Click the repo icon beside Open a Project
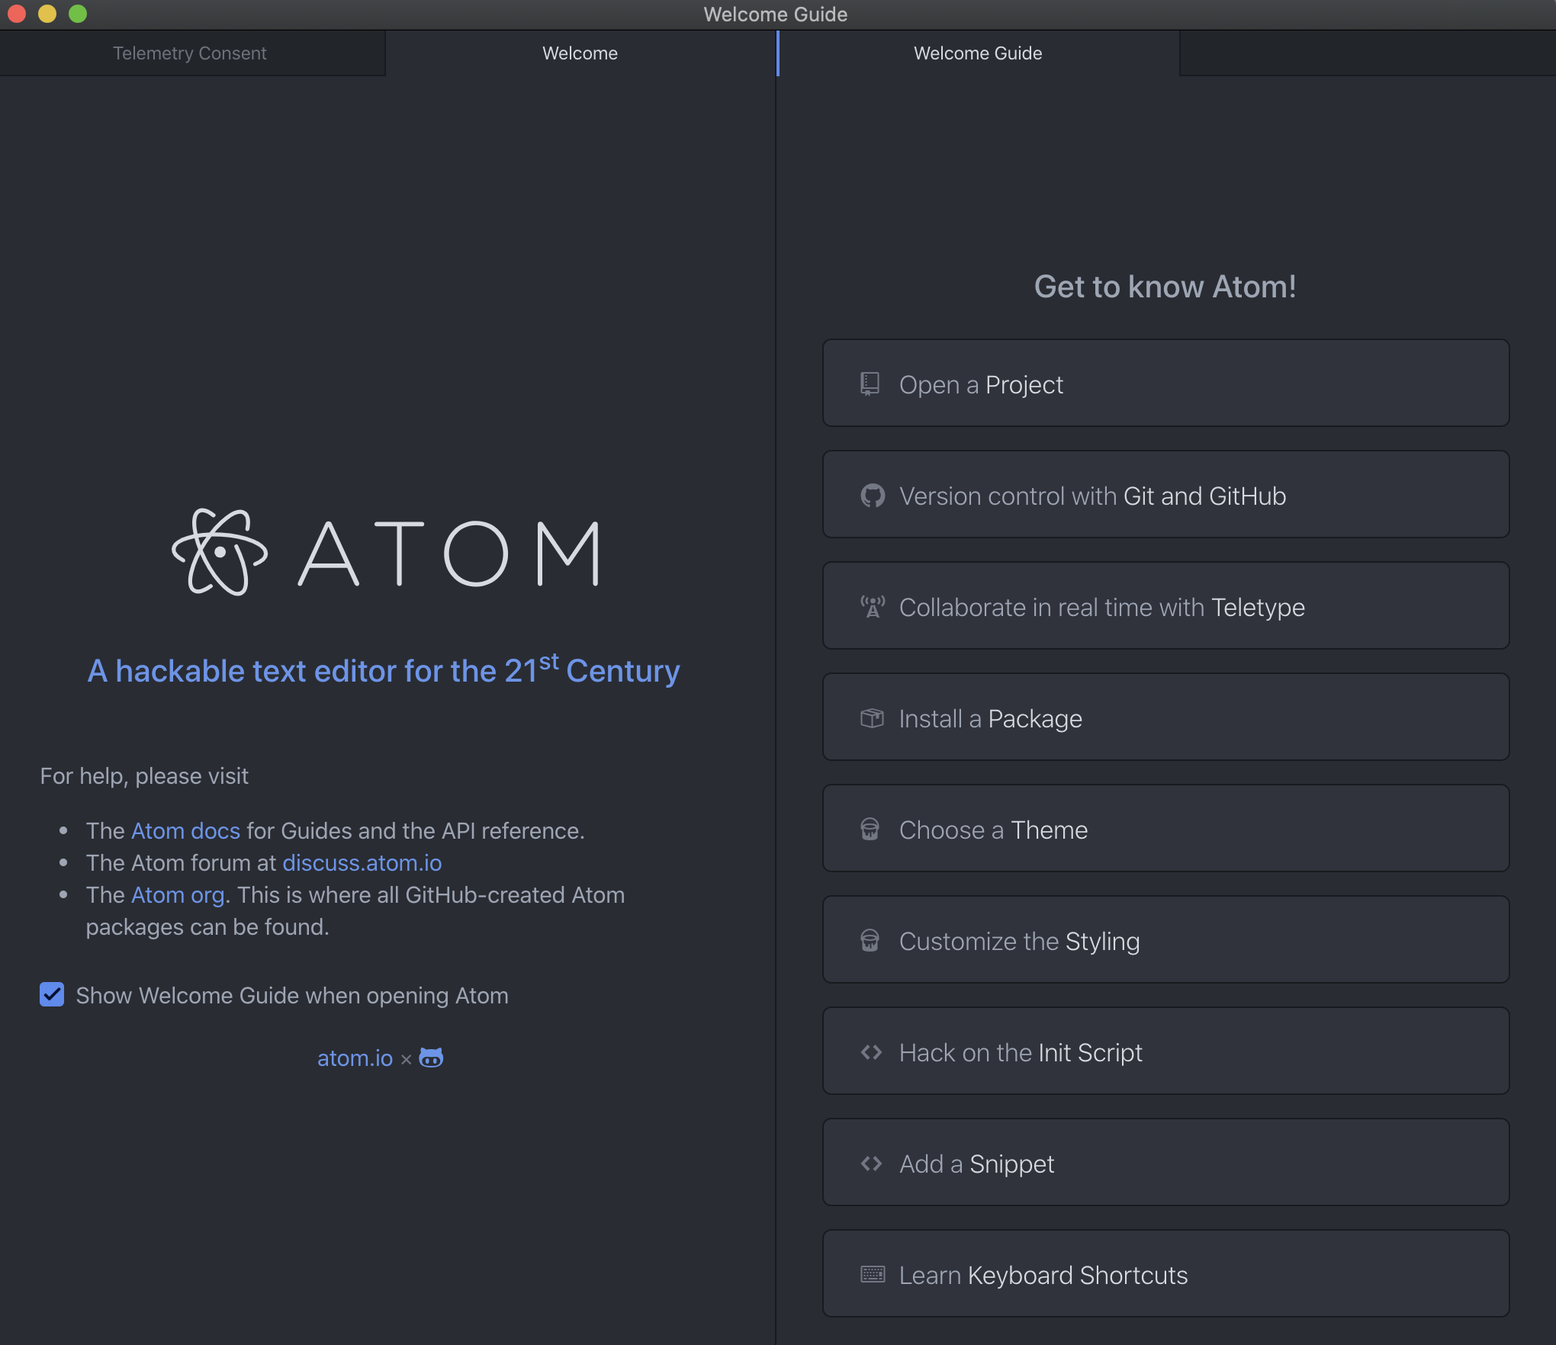Viewport: 1556px width, 1345px height. click(870, 384)
